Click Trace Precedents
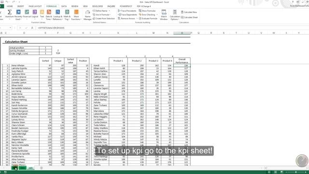The width and height of the screenshot is (309, 174). 127,11
